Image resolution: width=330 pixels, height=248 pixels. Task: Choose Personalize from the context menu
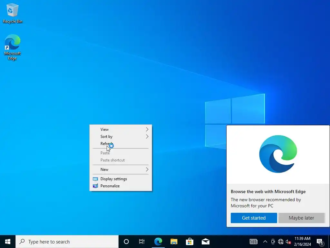(x=121, y=186)
